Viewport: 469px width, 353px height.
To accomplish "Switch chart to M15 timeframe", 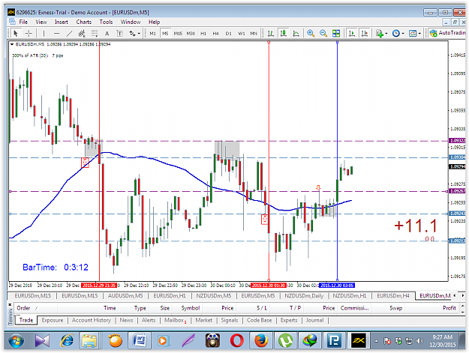I will (x=178, y=34).
